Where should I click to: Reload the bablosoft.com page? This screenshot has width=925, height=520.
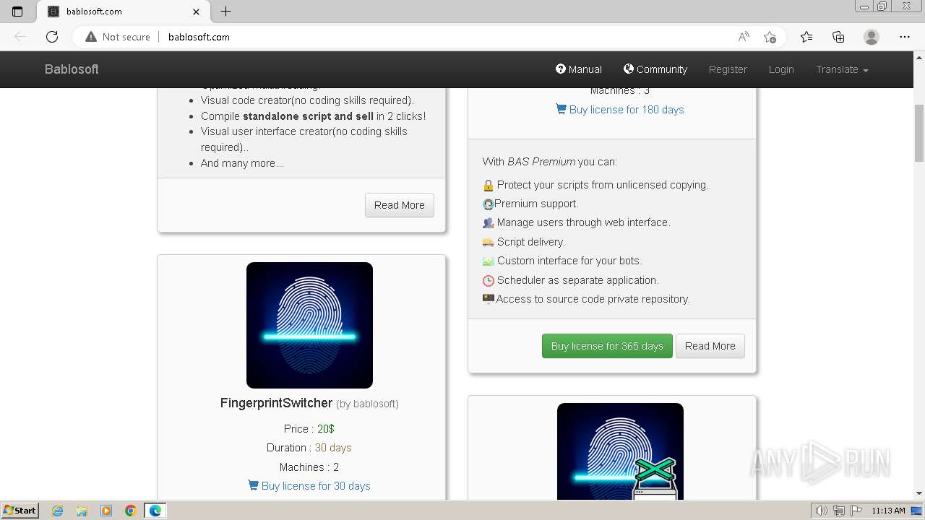[52, 37]
